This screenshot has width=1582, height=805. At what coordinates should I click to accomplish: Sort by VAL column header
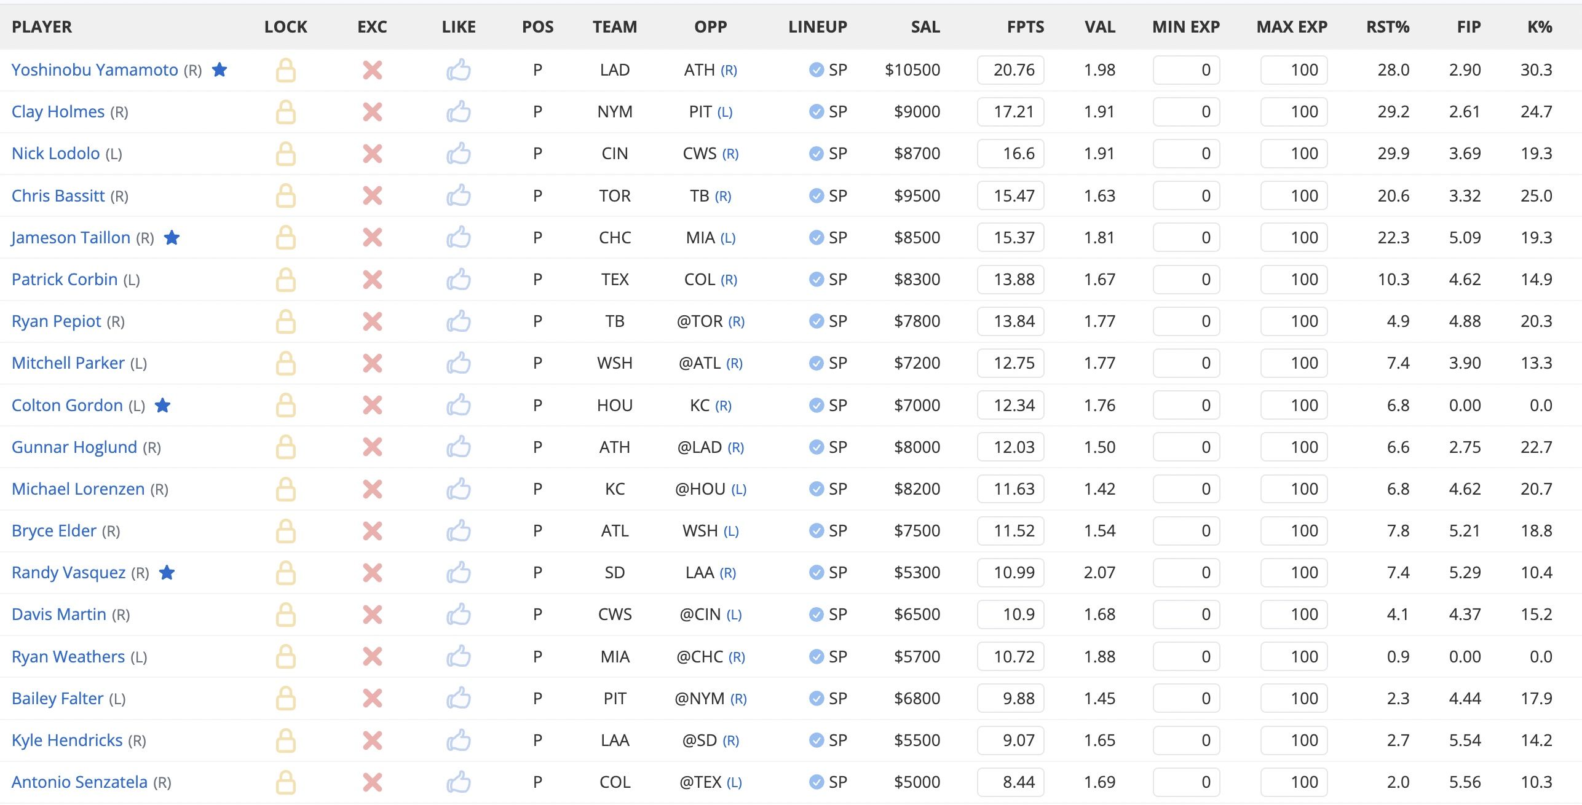pyautogui.click(x=1100, y=27)
